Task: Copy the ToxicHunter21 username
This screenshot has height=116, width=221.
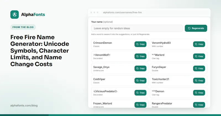Action: (x=199, y=81)
